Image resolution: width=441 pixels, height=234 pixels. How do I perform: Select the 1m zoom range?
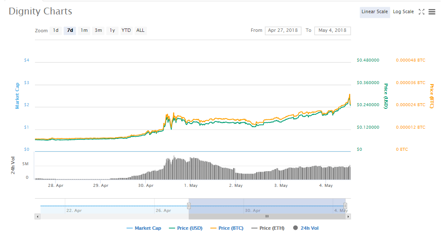click(84, 31)
